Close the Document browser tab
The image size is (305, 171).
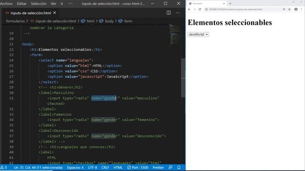(x=224, y=3)
